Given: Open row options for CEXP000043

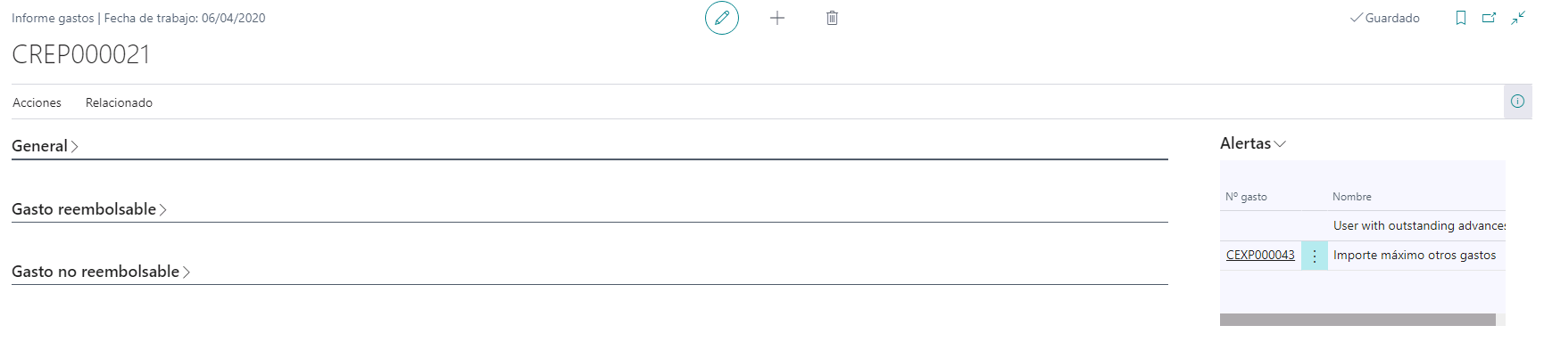Looking at the screenshot, I should click(1315, 256).
